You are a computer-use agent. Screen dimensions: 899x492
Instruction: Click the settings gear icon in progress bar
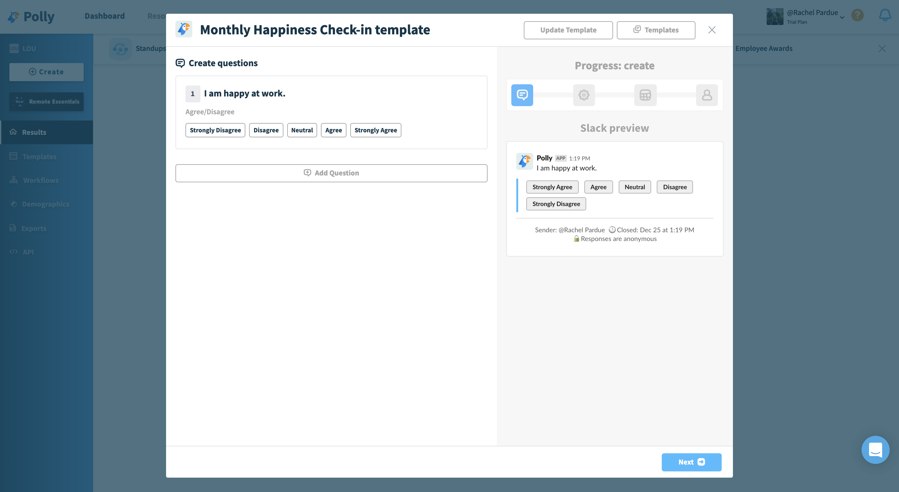[x=584, y=95]
